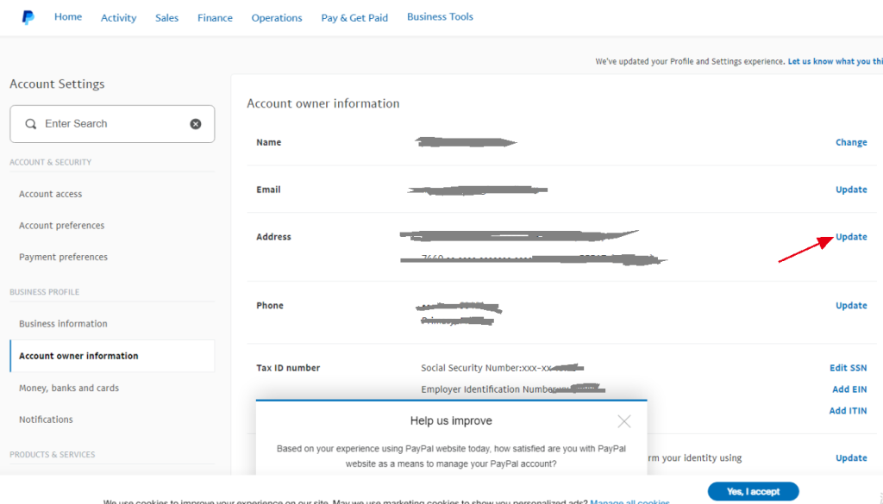Screen dimensions: 883x504
Task: Go to Sales in top navigation
Action: click(166, 18)
